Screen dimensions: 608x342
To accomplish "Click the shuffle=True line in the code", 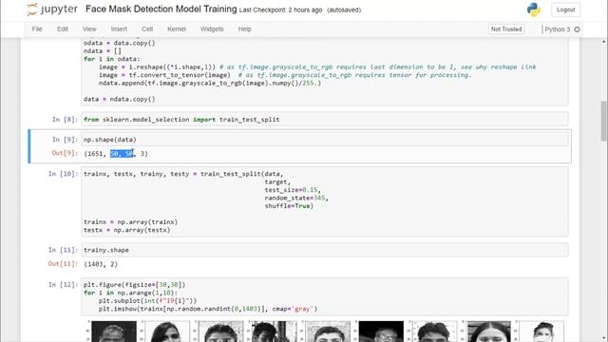I will tap(289, 206).
